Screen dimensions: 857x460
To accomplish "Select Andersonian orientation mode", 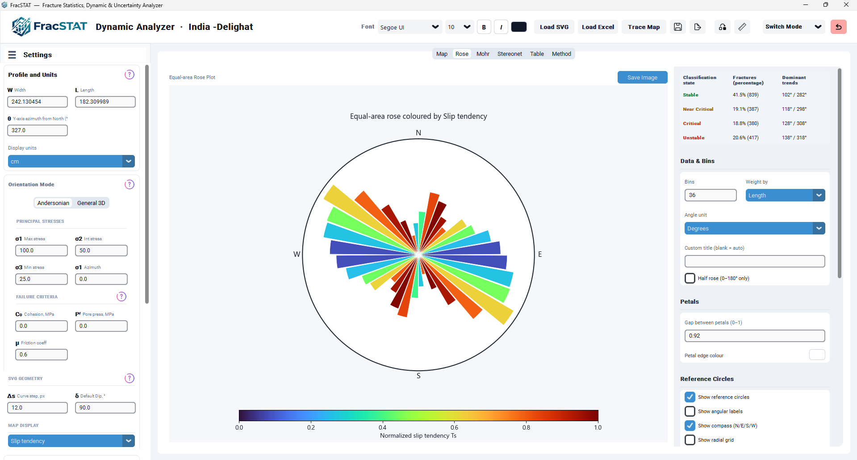I will pos(53,203).
